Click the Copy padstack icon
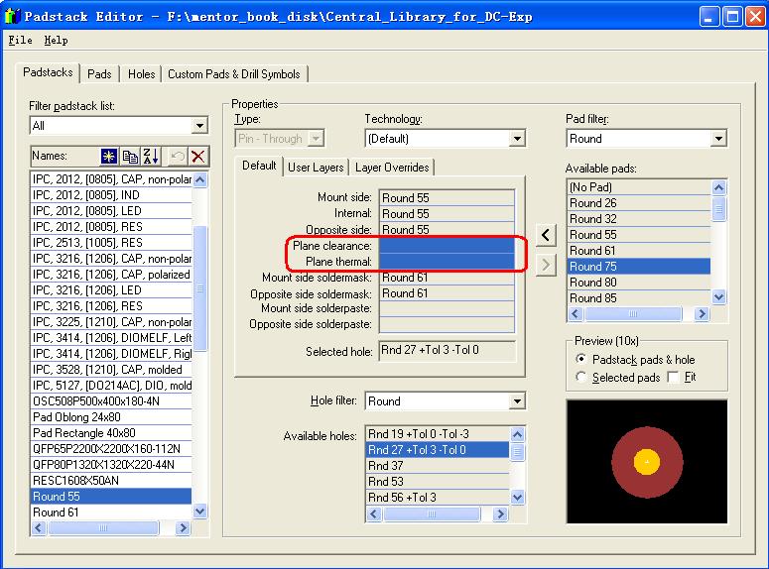This screenshot has width=769, height=569. (x=130, y=156)
